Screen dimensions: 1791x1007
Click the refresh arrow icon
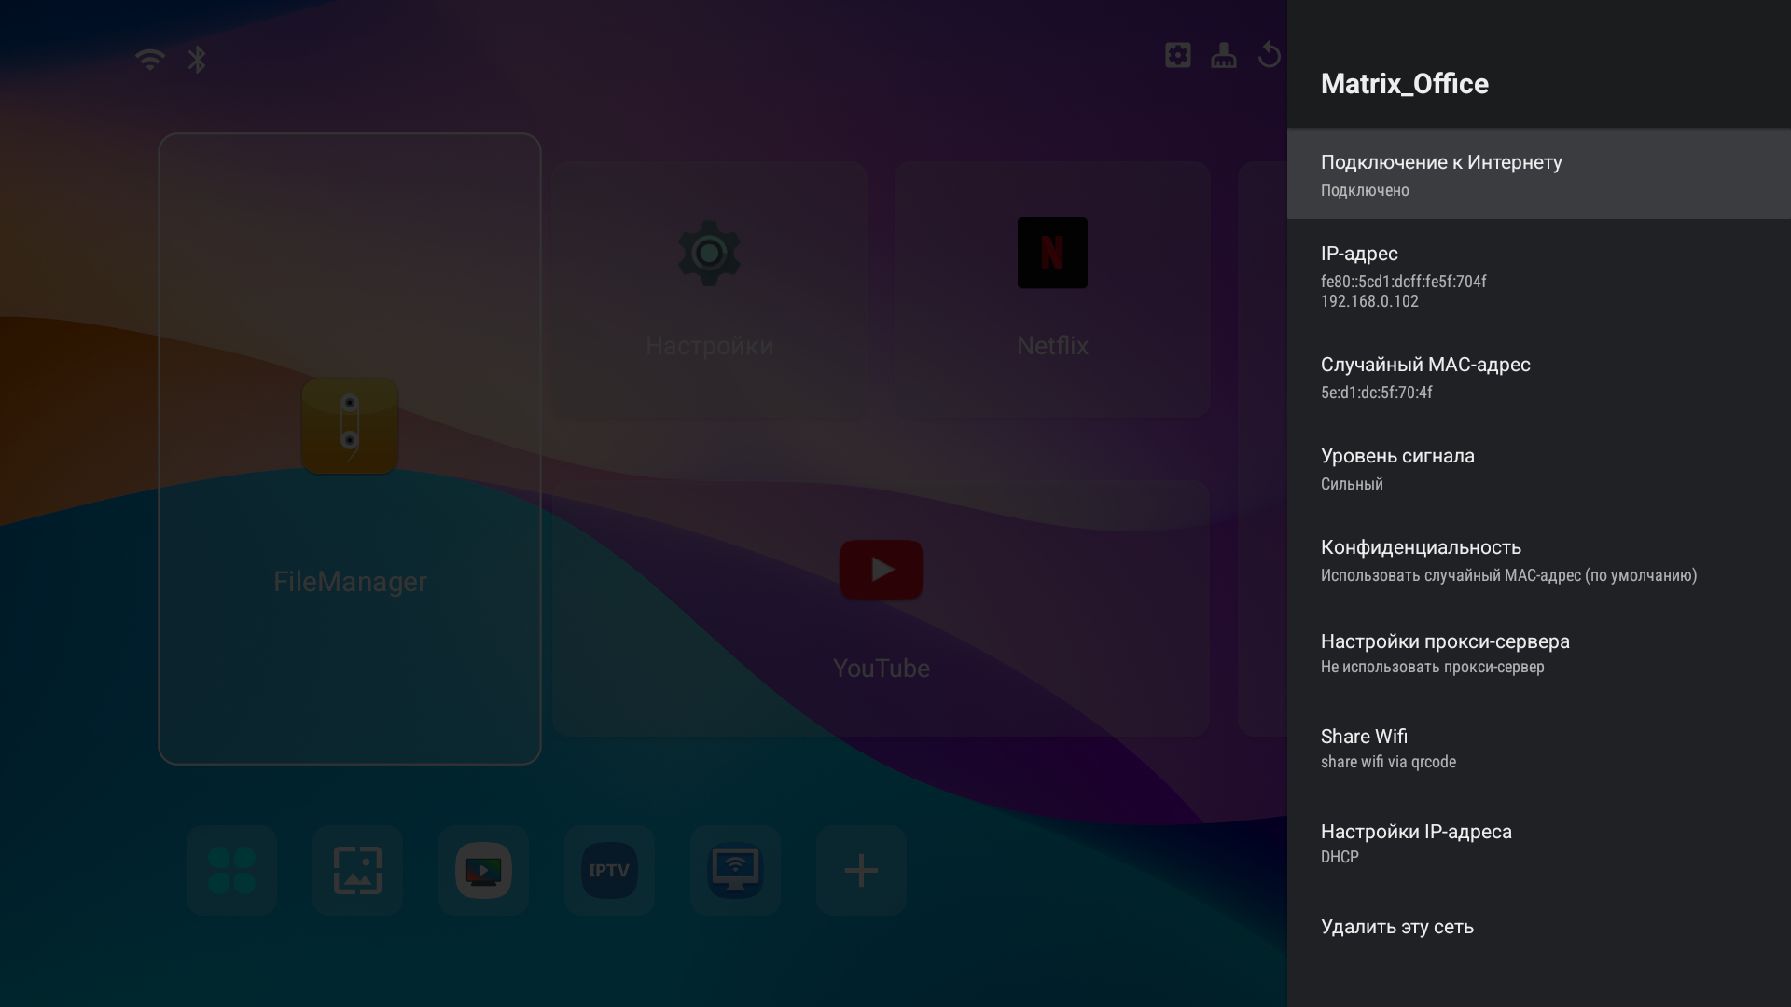tap(1269, 55)
